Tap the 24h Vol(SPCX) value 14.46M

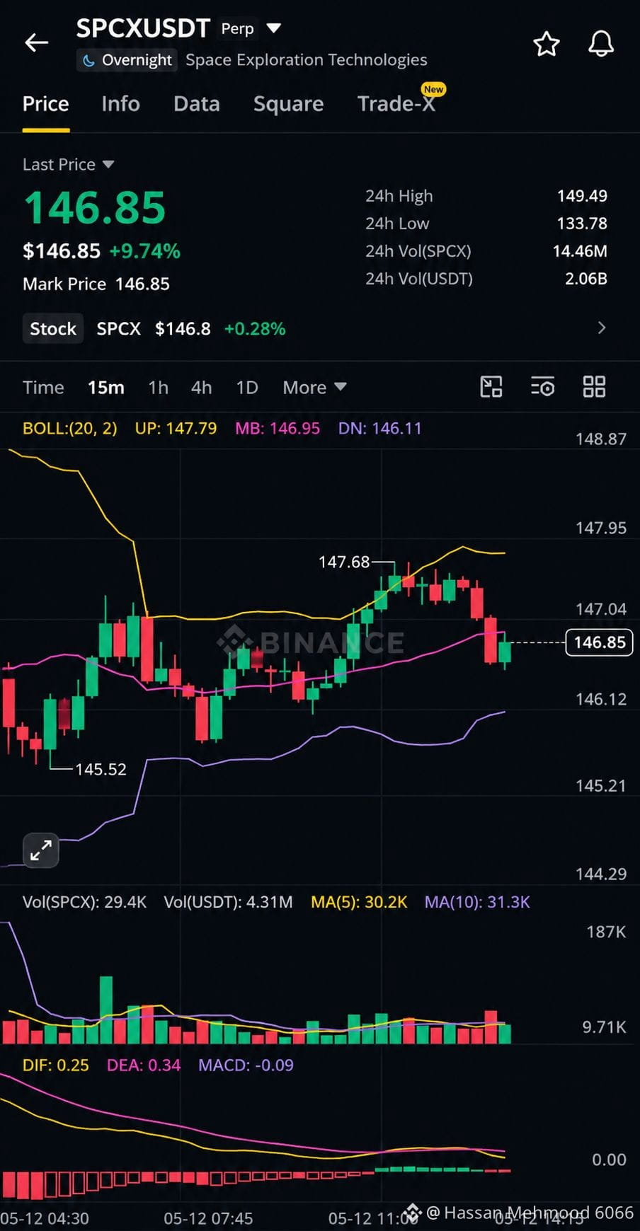click(580, 251)
